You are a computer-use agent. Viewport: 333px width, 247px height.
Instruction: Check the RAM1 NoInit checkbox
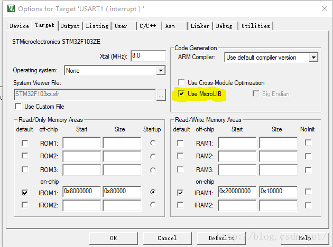click(308, 142)
